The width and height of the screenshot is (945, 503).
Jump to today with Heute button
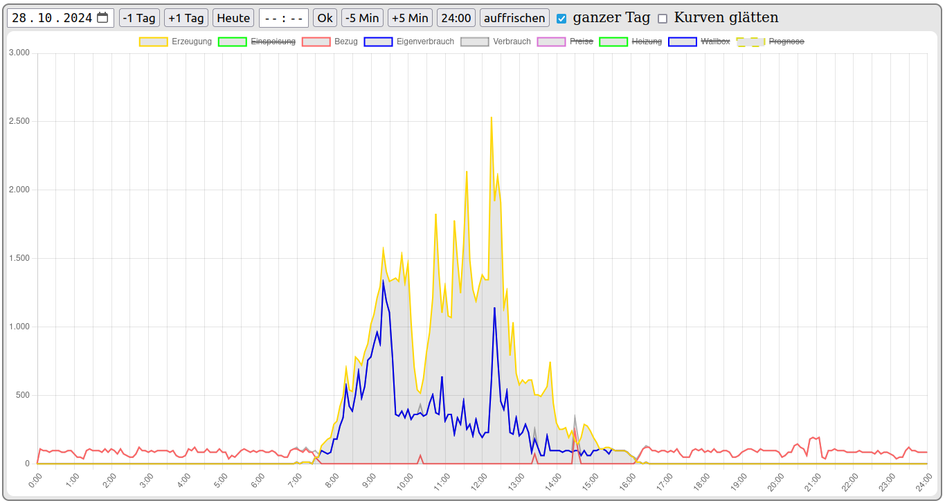tap(233, 18)
